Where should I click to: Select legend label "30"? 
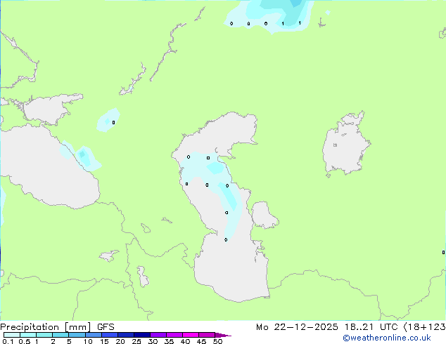click(153, 341)
